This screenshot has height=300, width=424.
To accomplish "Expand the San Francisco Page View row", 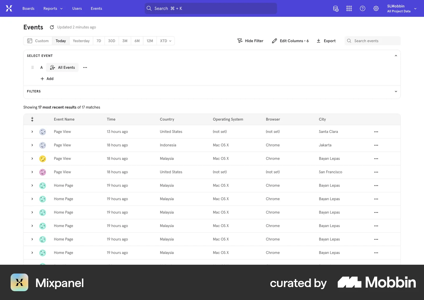I will pyautogui.click(x=32, y=172).
